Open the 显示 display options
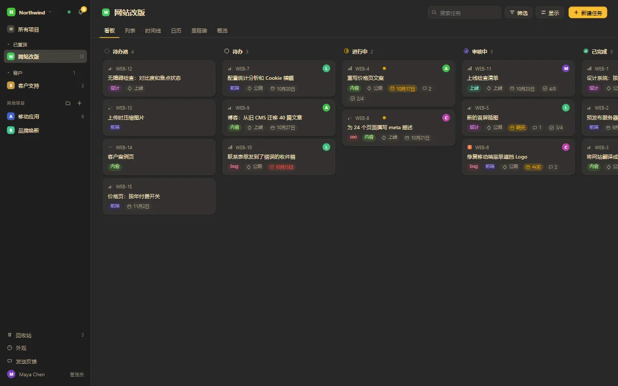Viewport: 618px width, 386px height. click(x=550, y=13)
